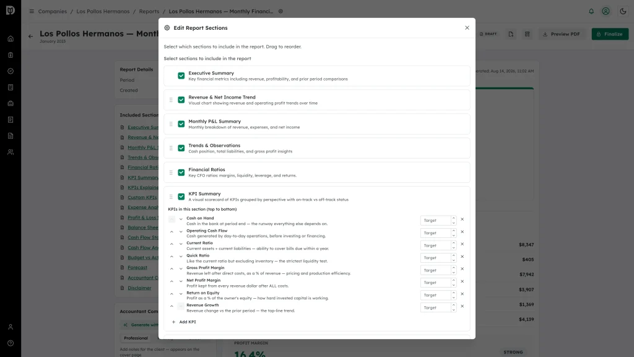Open the briefcase icon in sidebar
This screenshot has width=634, height=357.
coord(11,104)
